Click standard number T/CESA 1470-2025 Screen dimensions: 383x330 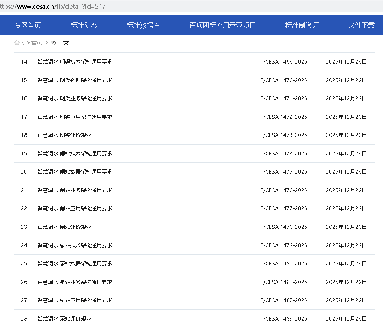(283, 80)
